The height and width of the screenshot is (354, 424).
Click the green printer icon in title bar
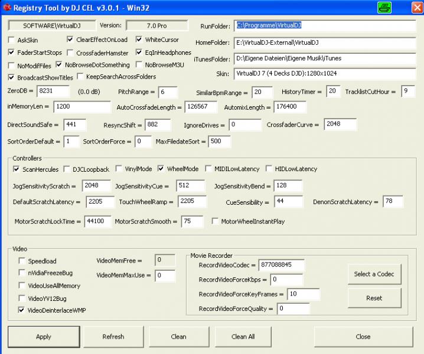[384, 8]
